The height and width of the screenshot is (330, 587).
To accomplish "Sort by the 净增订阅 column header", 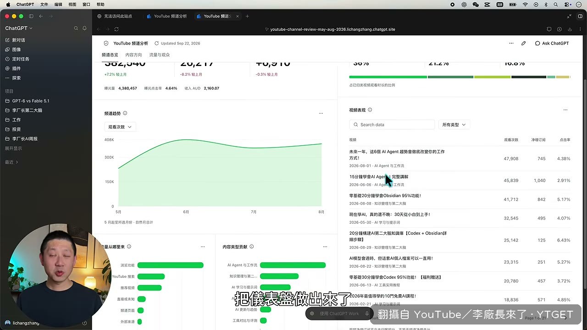I will tap(538, 140).
